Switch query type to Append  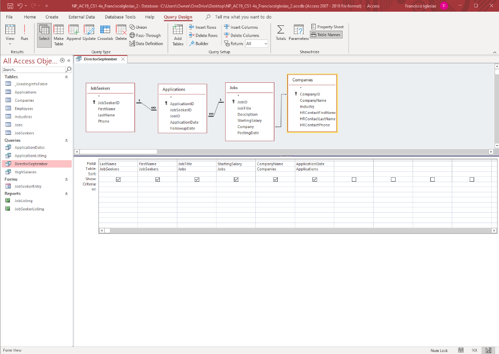74,34
